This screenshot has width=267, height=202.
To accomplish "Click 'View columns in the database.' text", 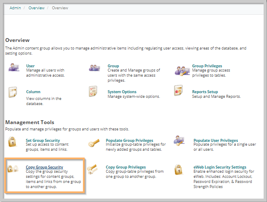I will pos(44,101).
